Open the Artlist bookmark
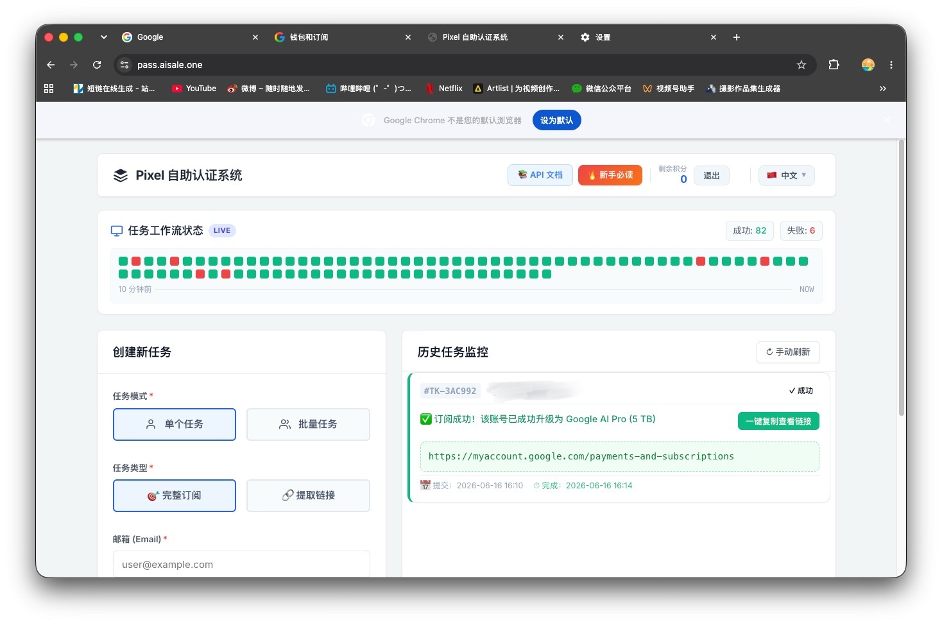 (x=517, y=89)
